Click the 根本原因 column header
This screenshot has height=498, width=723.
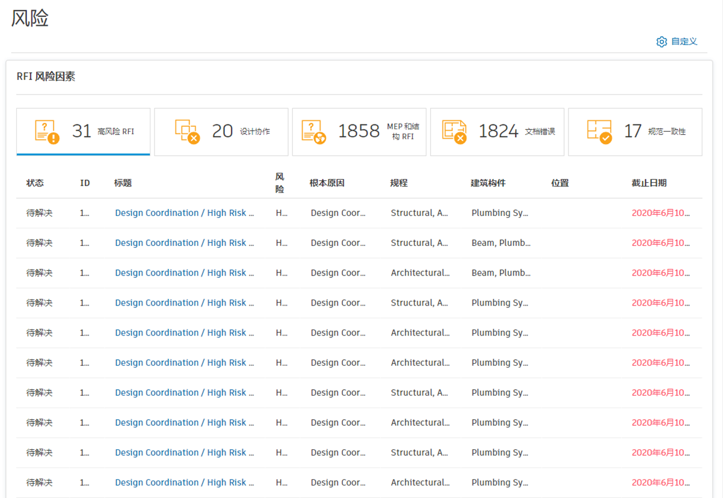click(327, 183)
